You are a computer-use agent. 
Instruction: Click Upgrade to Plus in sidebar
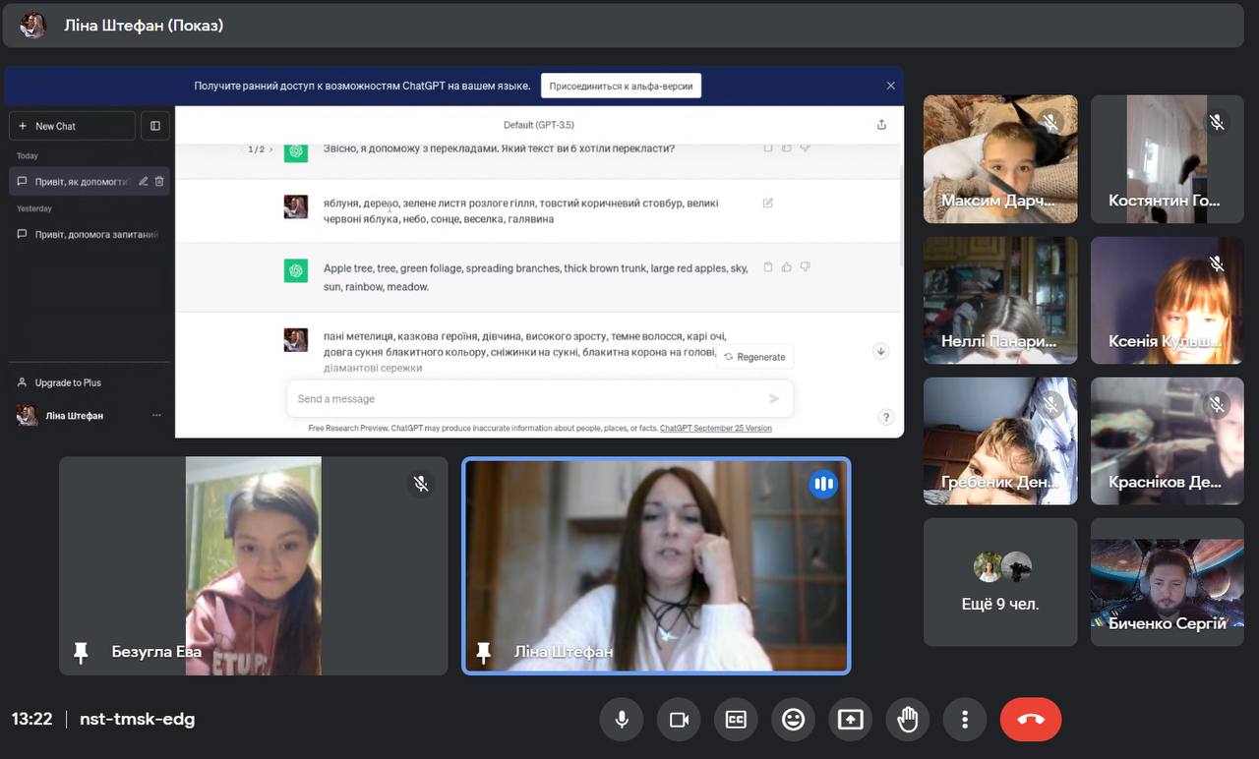click(68, 382)
